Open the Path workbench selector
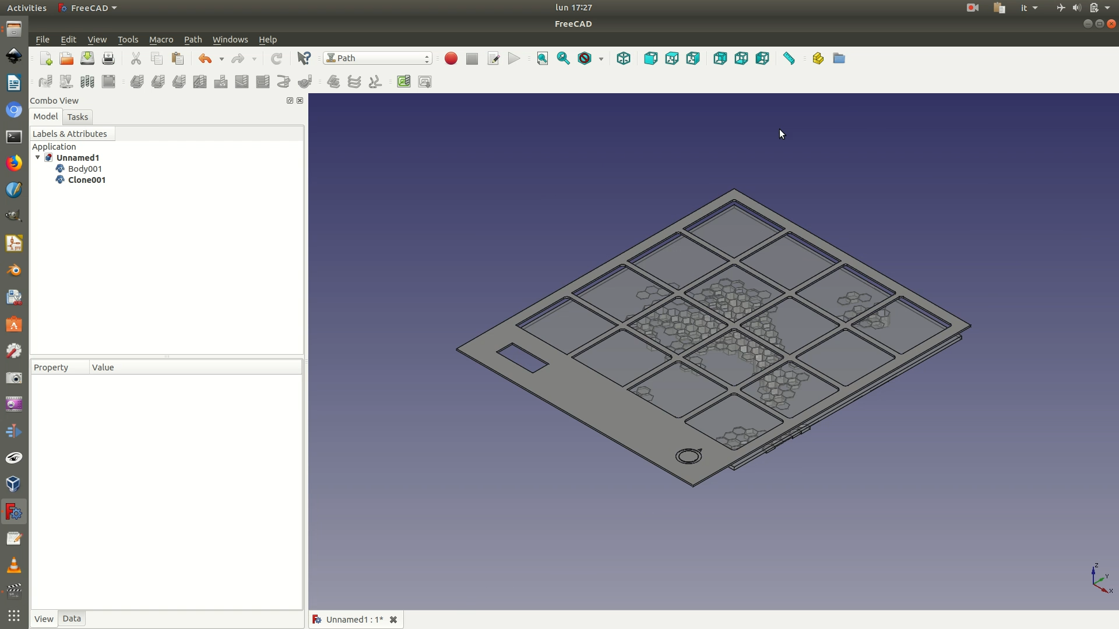 [378, 58]
